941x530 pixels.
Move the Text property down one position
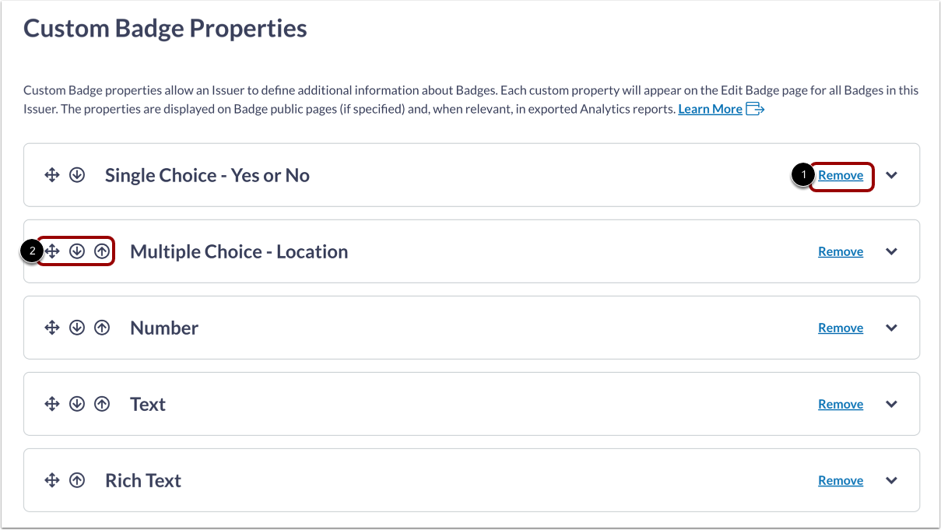(x=76, y=403)
